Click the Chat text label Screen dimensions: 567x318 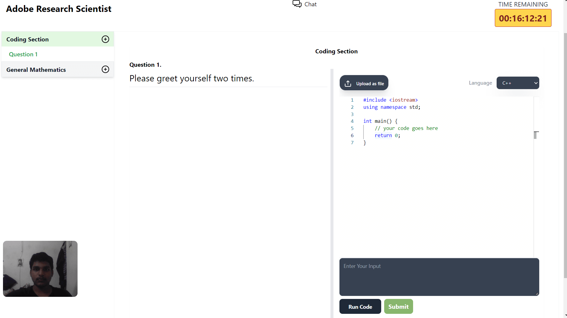(310, 4)
